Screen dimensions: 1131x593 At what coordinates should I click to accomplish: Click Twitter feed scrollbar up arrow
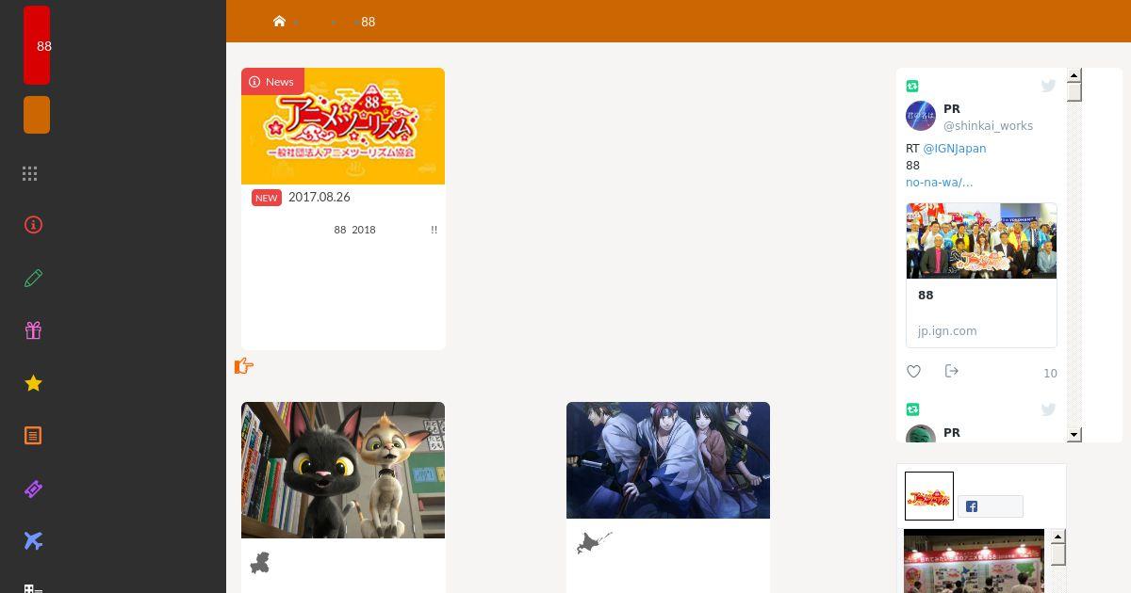1074,74
